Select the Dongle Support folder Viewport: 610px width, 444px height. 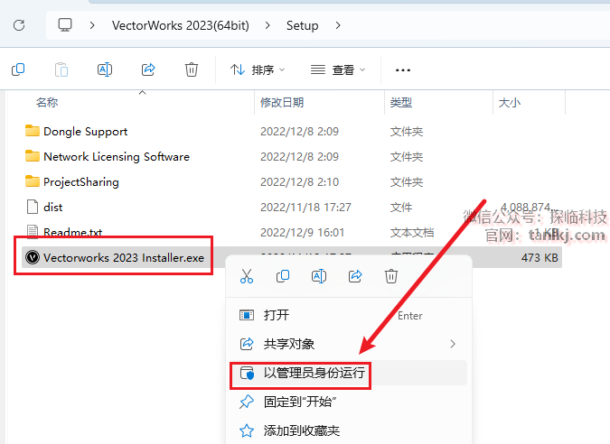pyautogui.click(x=86, y=131)
